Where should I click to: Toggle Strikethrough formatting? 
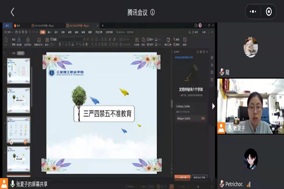pyautogui.click(x=70, y=44)
